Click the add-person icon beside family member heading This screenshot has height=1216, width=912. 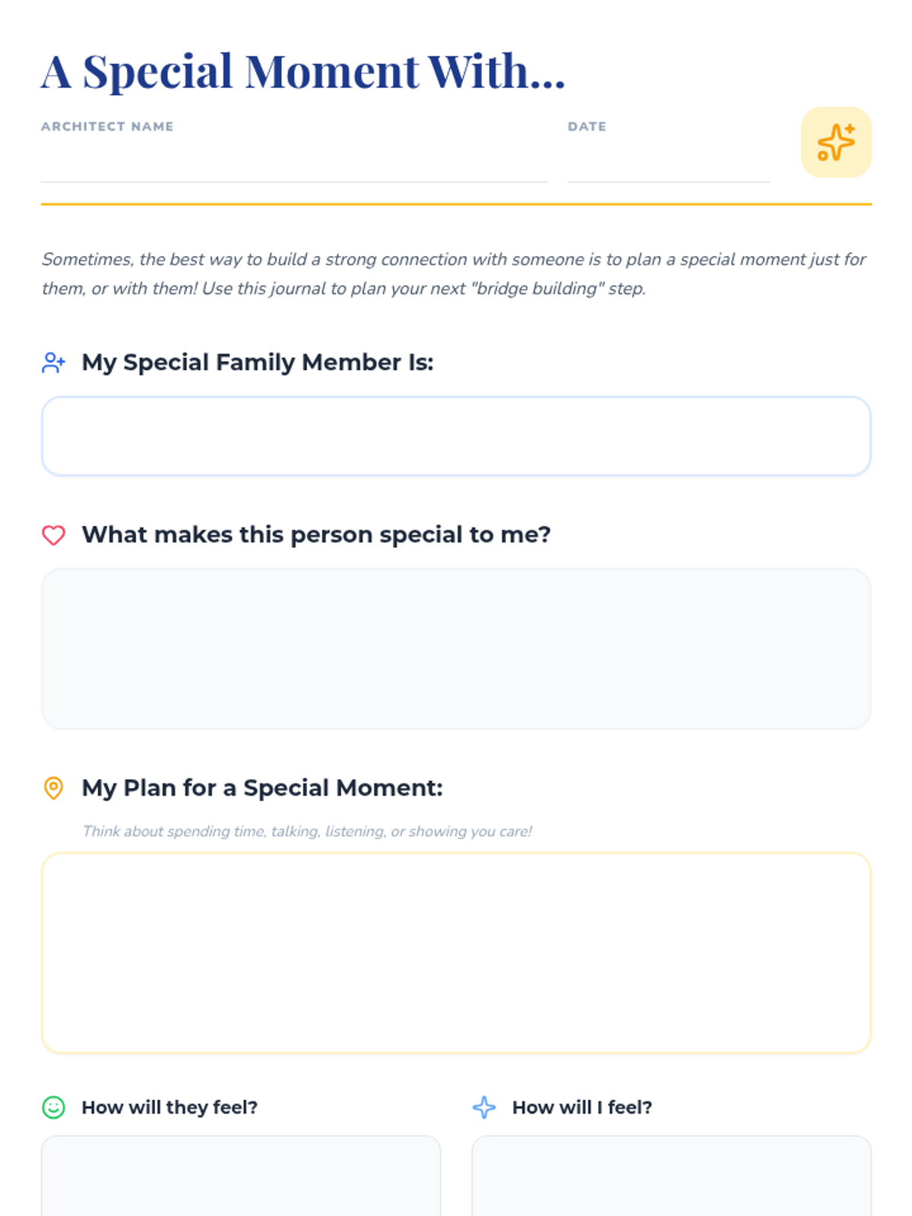point(53,363)
